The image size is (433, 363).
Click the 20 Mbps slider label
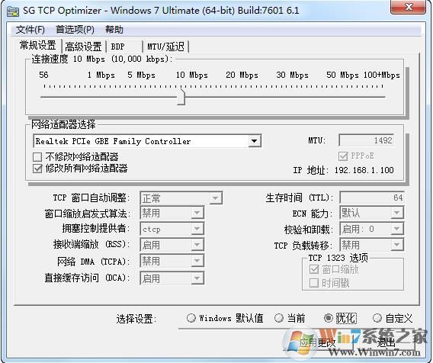[242, 75]
